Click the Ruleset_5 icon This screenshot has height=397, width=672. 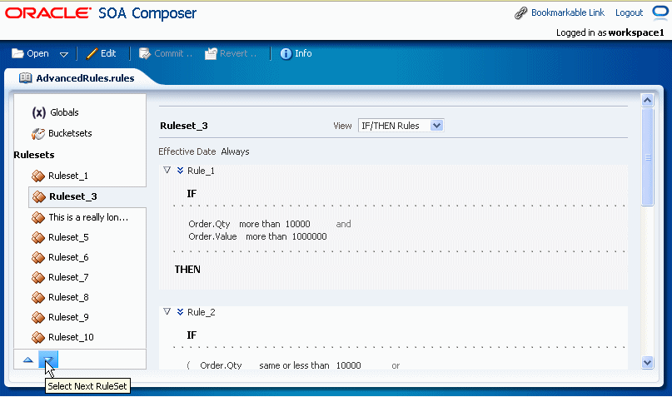click(x=38, y=237)
